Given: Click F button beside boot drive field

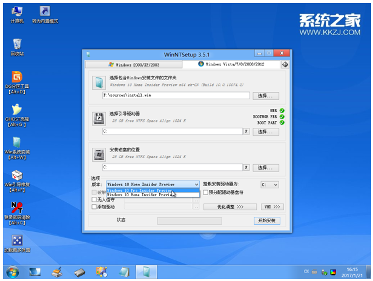Looking at the screenshot, I should 246,131.
